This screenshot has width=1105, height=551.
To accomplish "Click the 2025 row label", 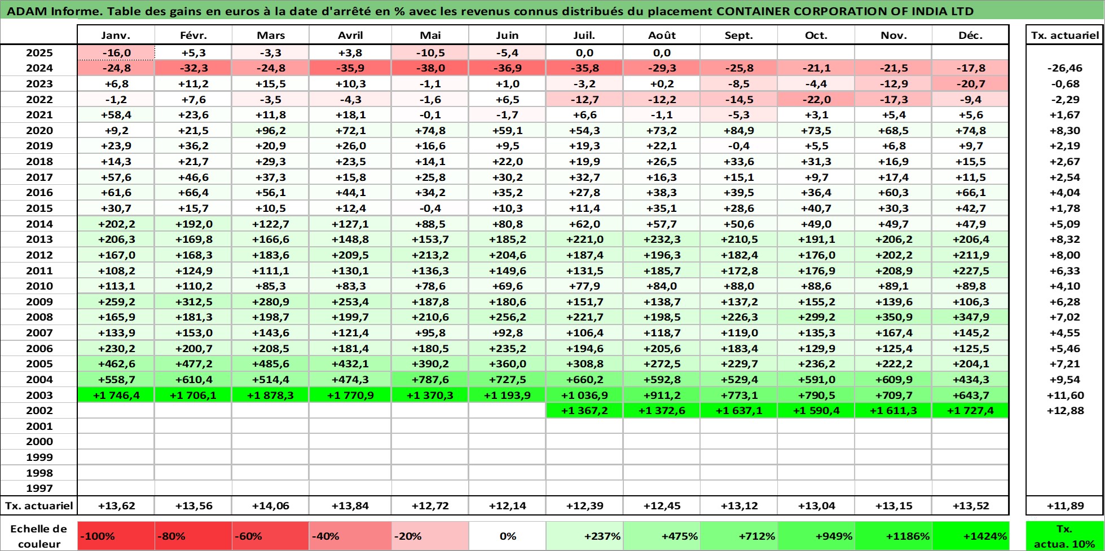I will tap(39, 53).
